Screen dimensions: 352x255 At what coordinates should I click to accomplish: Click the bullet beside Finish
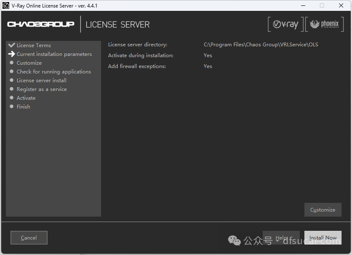click(12, 106)
